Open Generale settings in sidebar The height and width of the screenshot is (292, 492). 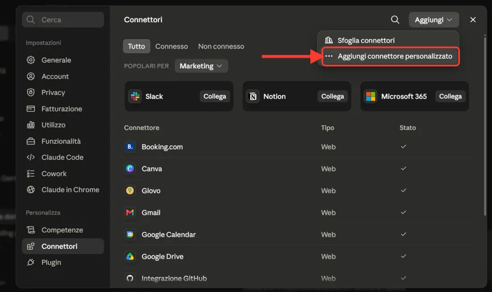(63, 60)
